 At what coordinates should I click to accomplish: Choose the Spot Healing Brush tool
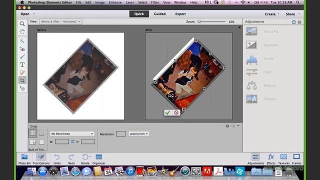(x=22, y=72)
